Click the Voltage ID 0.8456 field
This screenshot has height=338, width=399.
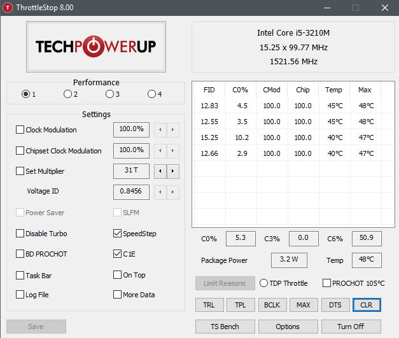point(131,192)
